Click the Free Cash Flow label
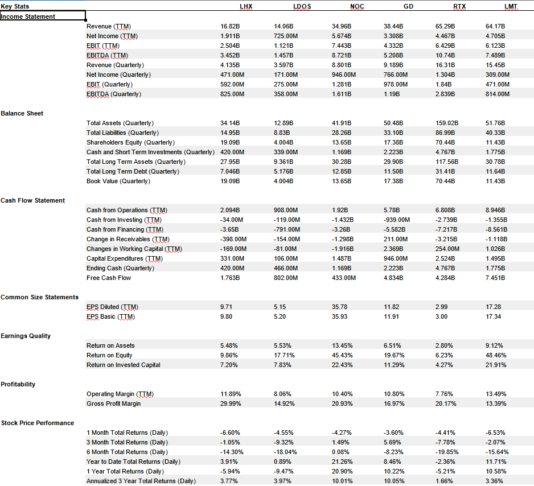Screen dimensions: 534x486 click(109, 278)
